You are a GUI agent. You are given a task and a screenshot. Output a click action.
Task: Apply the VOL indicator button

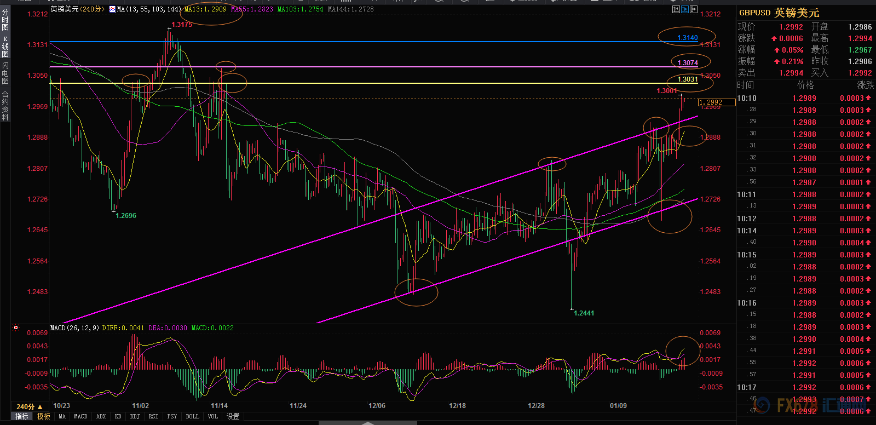(213, 416)
